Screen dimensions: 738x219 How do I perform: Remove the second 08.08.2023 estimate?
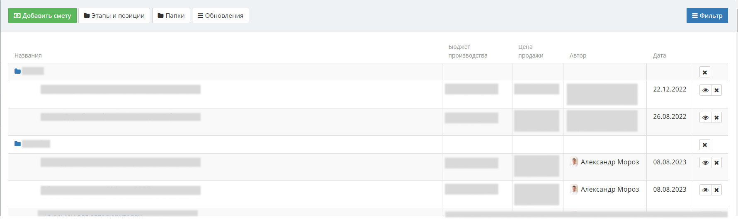716,190
